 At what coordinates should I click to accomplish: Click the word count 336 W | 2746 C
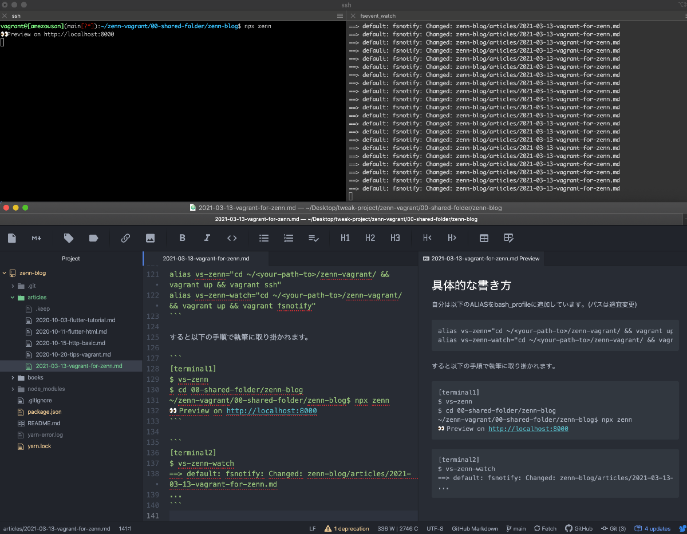coord(398,528)
